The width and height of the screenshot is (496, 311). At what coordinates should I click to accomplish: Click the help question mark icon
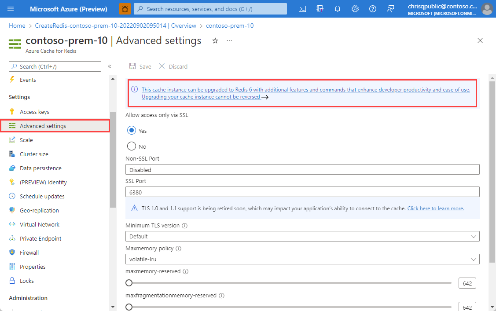point(373,9)
